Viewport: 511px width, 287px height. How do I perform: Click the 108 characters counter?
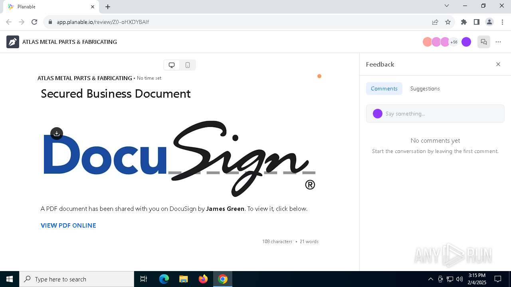(277, 242)
